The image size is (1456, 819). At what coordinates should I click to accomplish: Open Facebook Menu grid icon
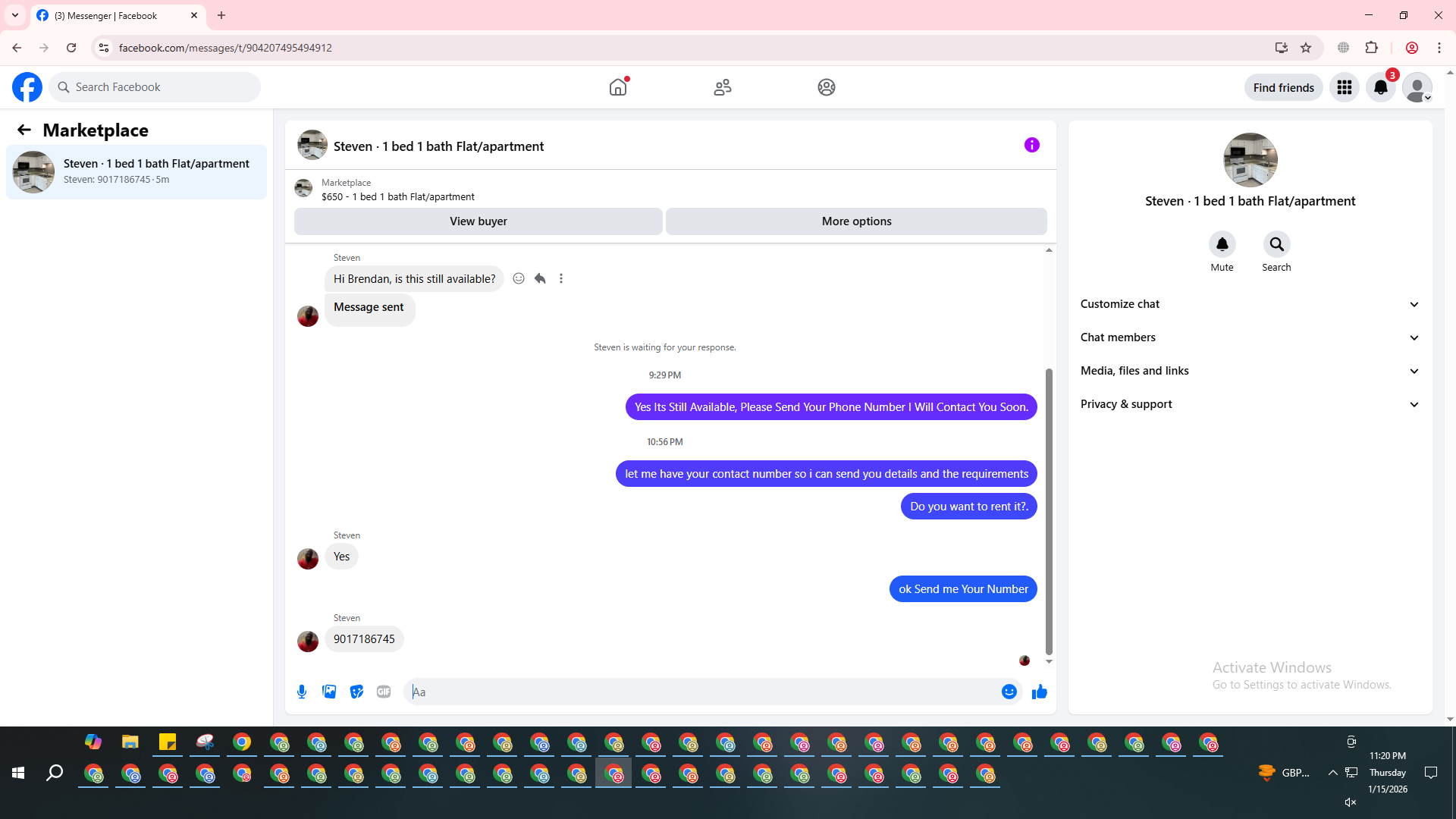point(1345,87)
